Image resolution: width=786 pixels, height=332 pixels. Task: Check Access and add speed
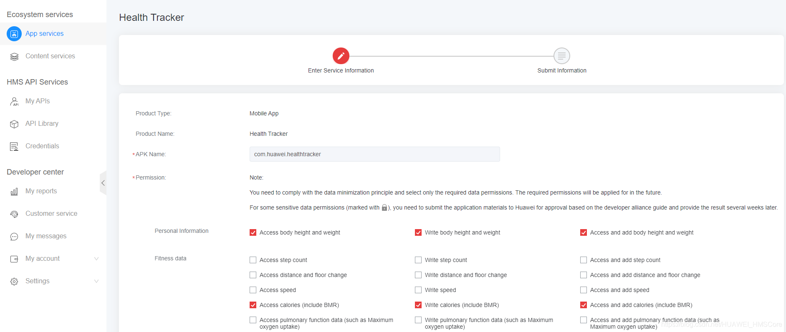coord(584,290)
